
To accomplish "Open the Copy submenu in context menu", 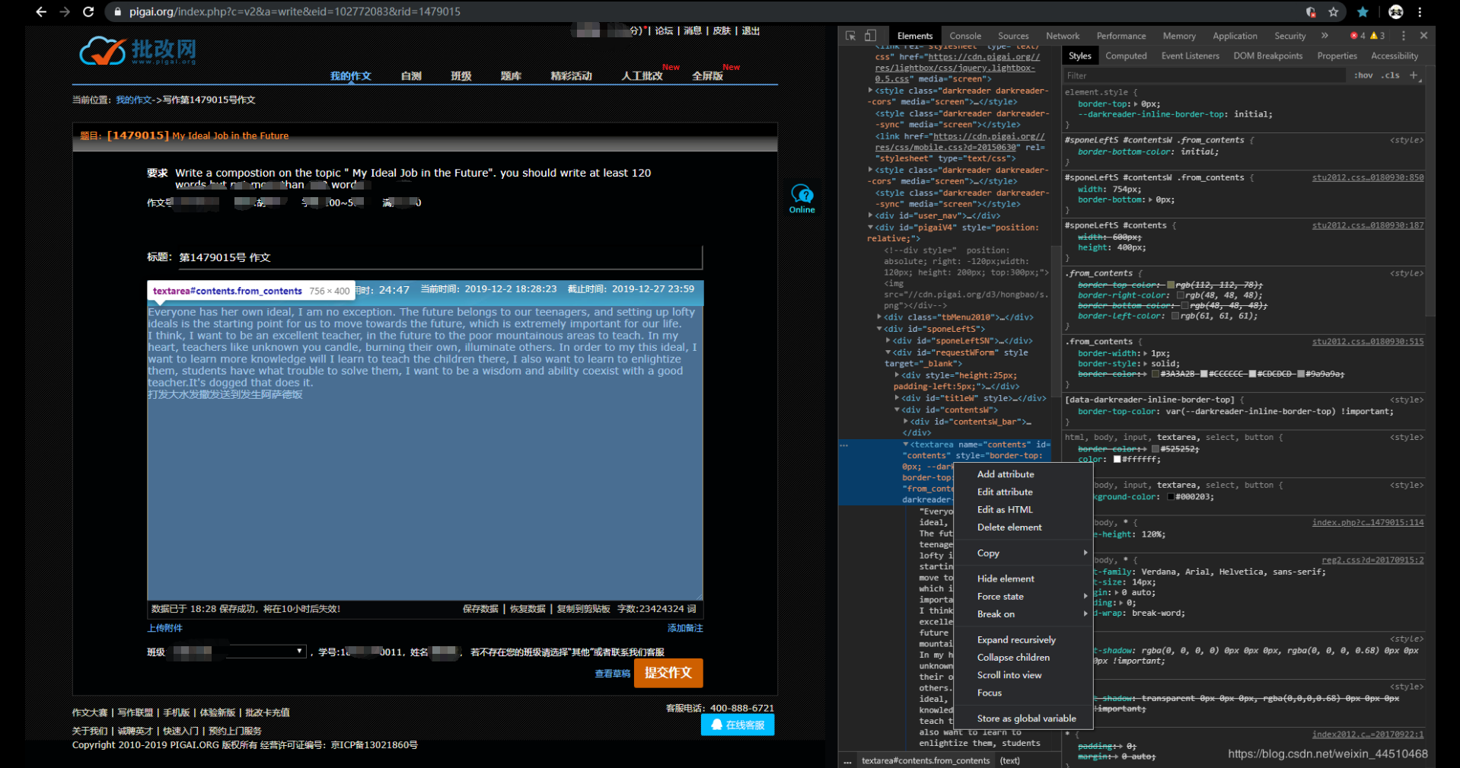I will tap(1023, 553).
